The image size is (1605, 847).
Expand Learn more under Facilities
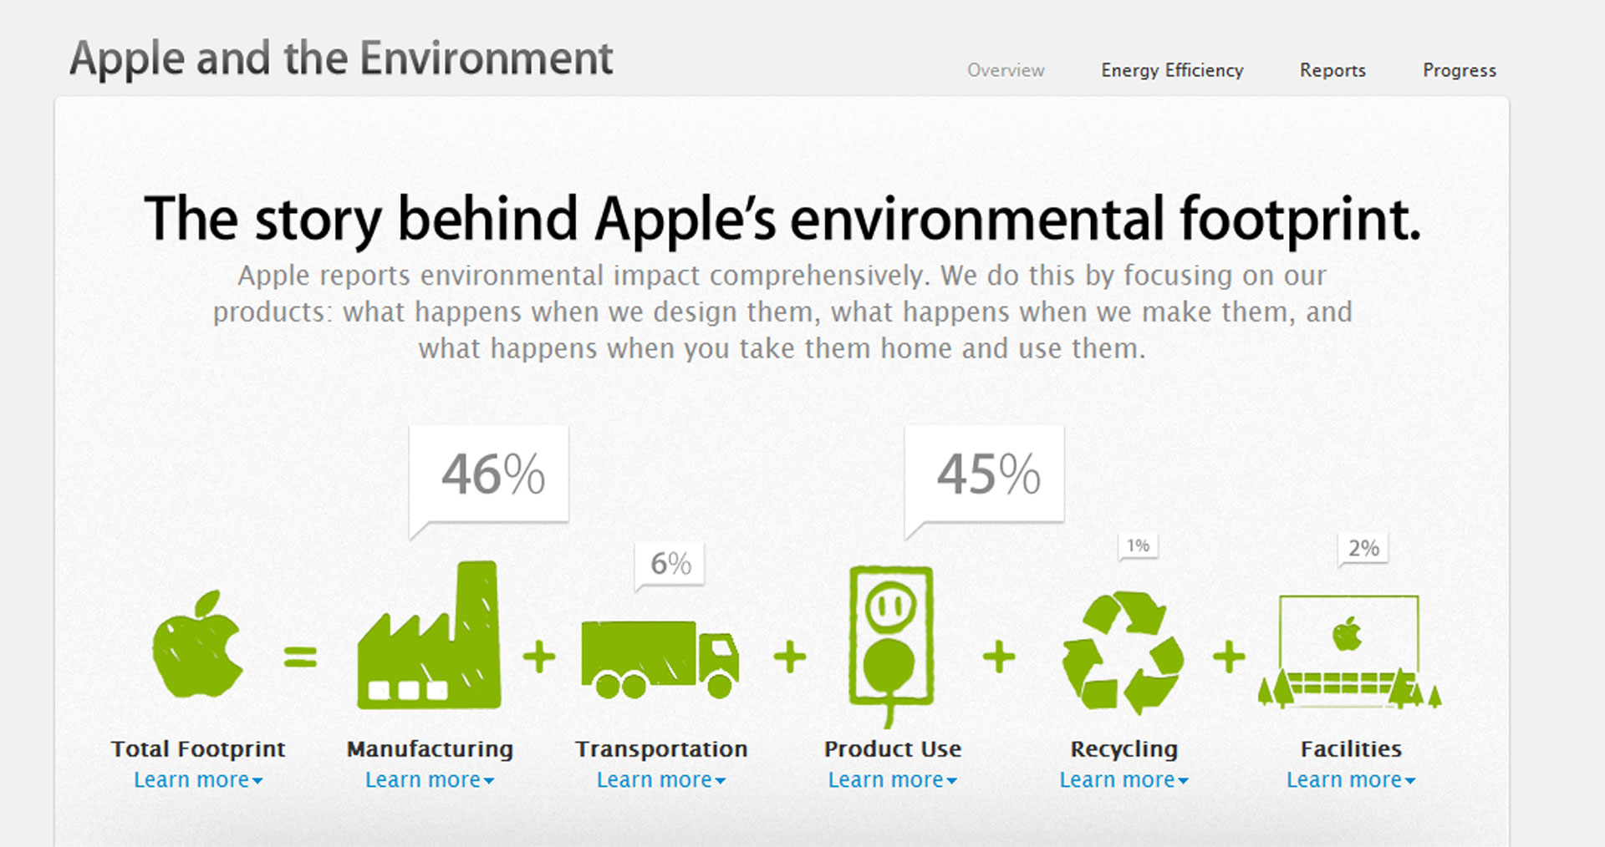click(1351, 780)
